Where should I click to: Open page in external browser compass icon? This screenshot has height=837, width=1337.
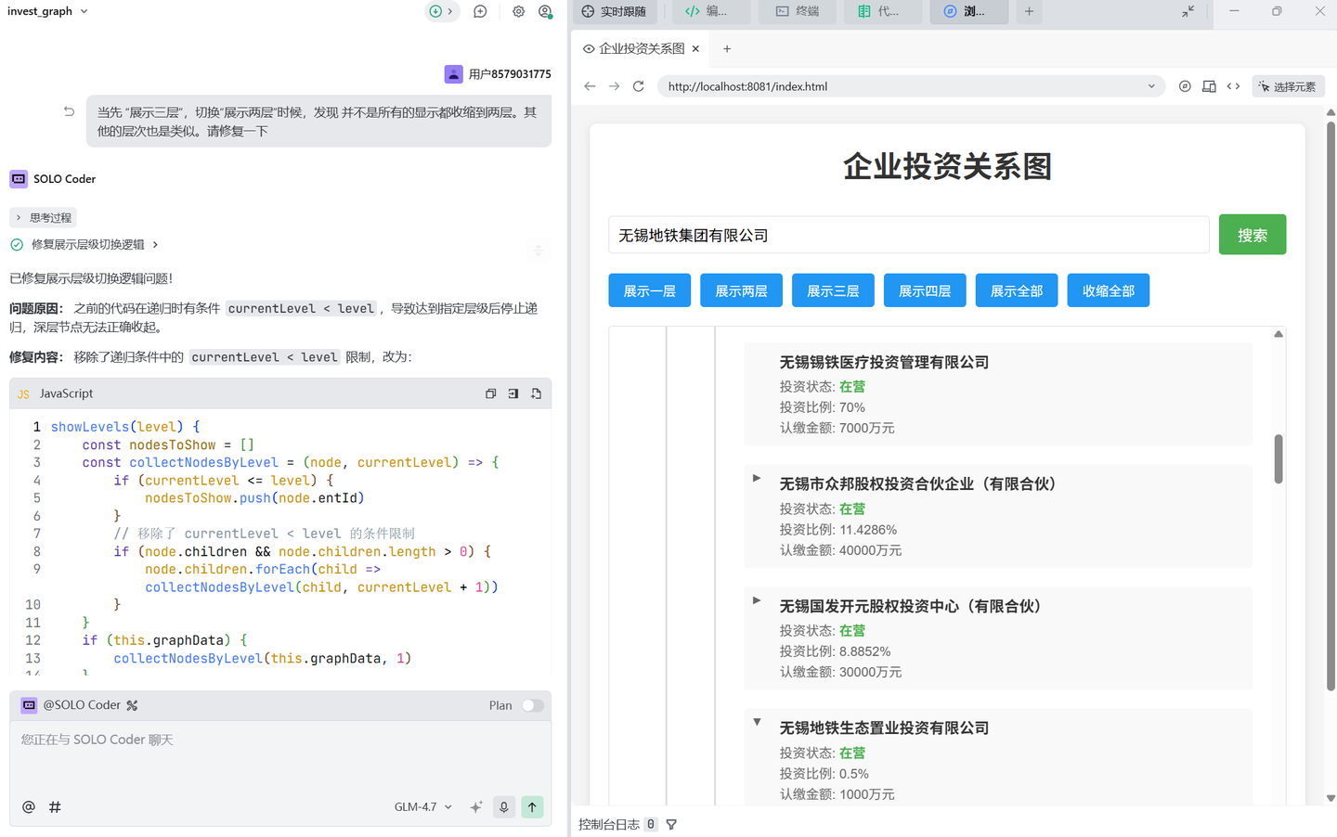click(1185, 86)
